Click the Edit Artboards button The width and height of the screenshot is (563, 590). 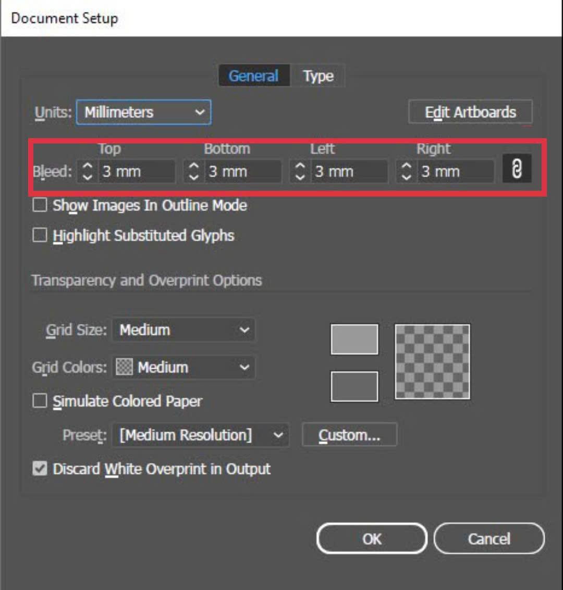pyautogui.click(x=470, y=112)
